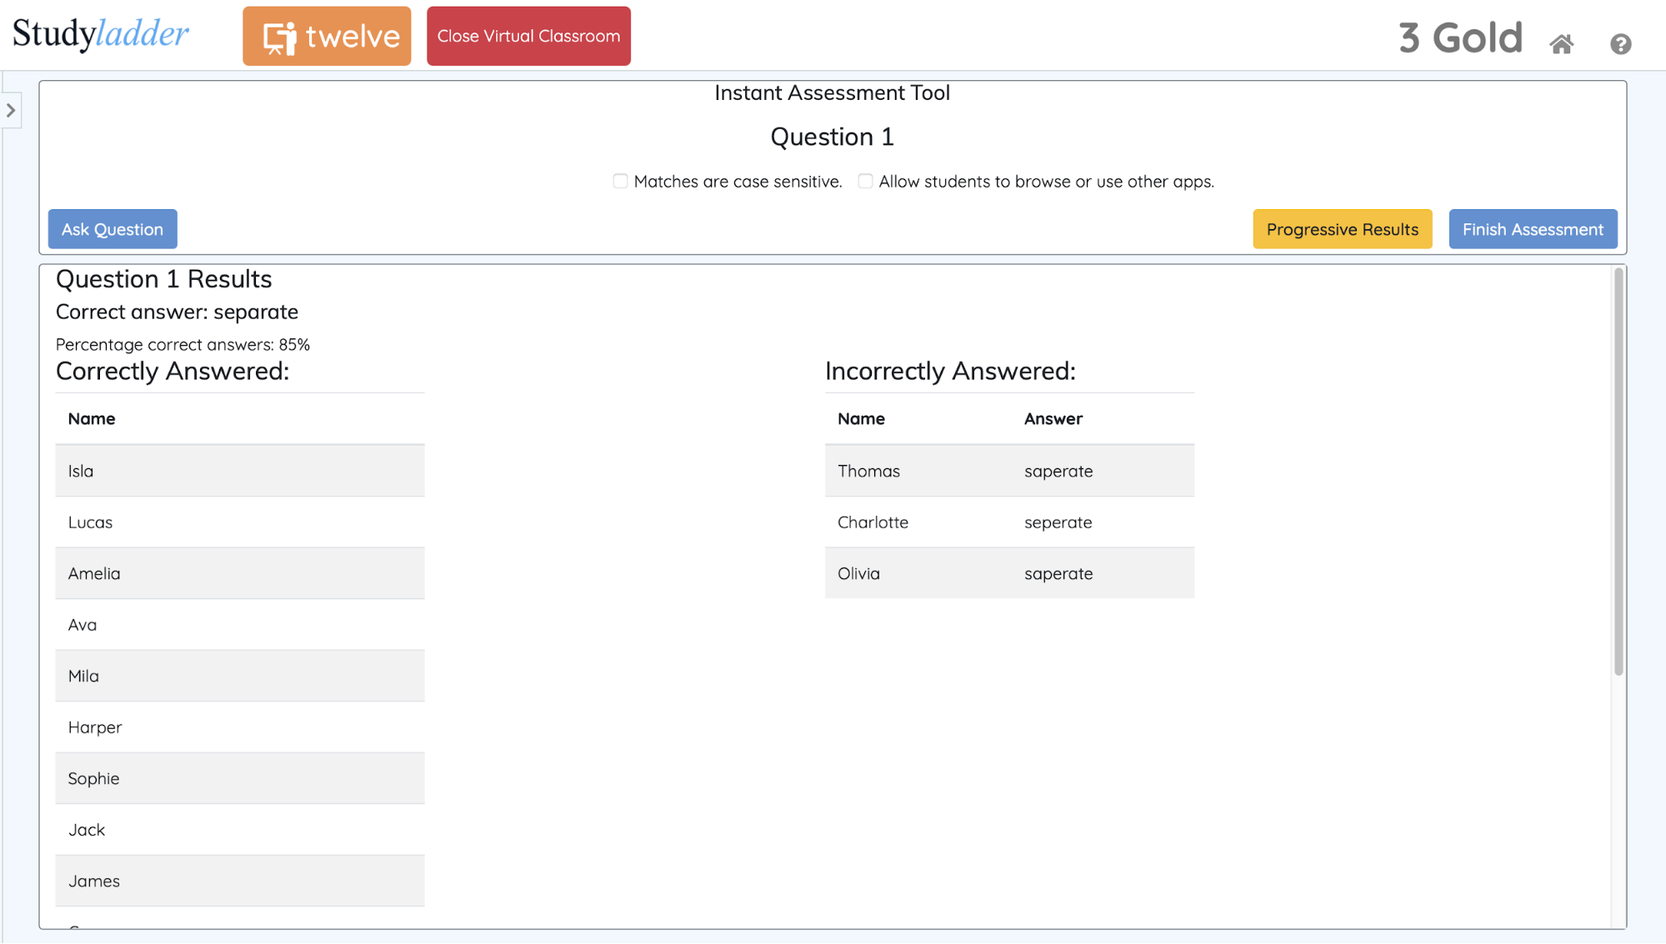Expand the left sidebar chevron
This screenshot has height=944, width=1666.
coord(11,110)
